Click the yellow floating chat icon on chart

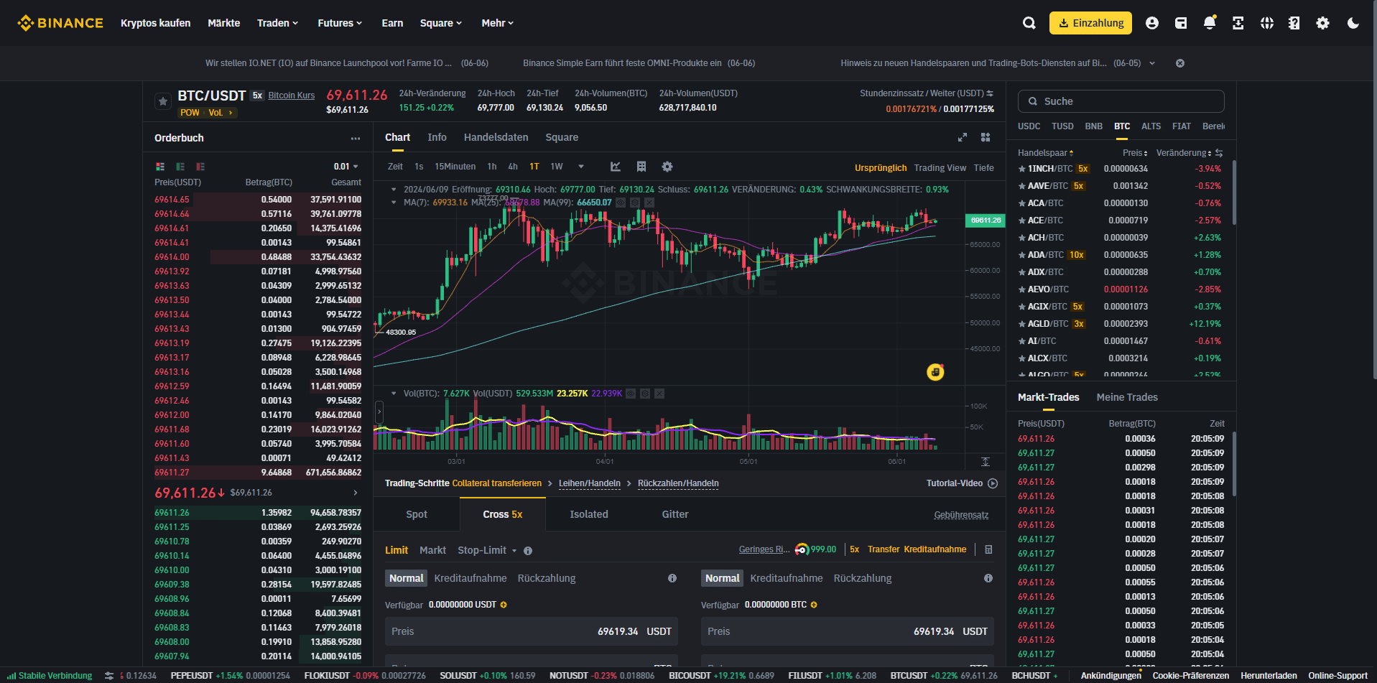tap(935, 372)
